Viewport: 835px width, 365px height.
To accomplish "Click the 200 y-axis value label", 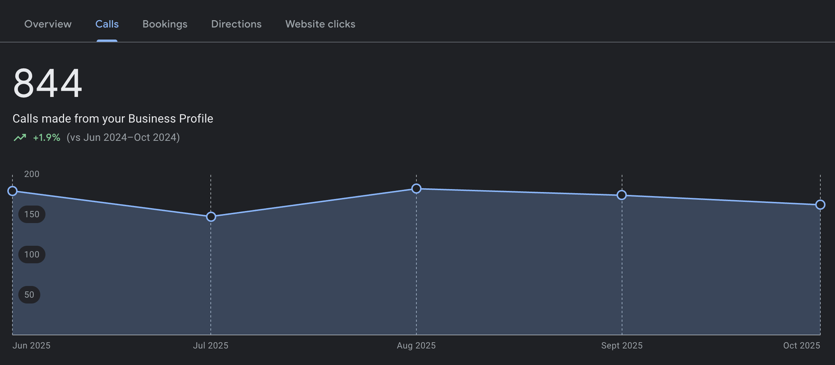I will (x=32, y=174).
